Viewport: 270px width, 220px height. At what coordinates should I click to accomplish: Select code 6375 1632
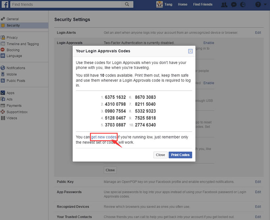[x=115, y=97]
